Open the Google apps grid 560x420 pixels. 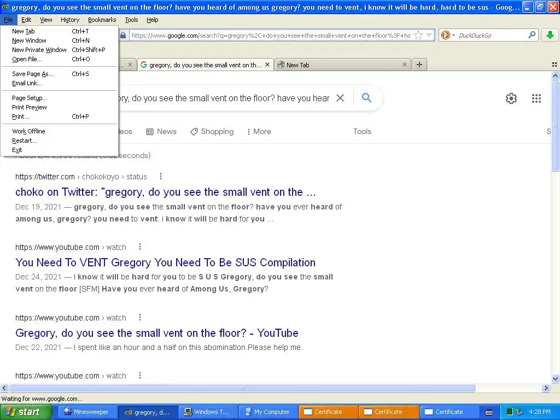click(x=536, y=98)
